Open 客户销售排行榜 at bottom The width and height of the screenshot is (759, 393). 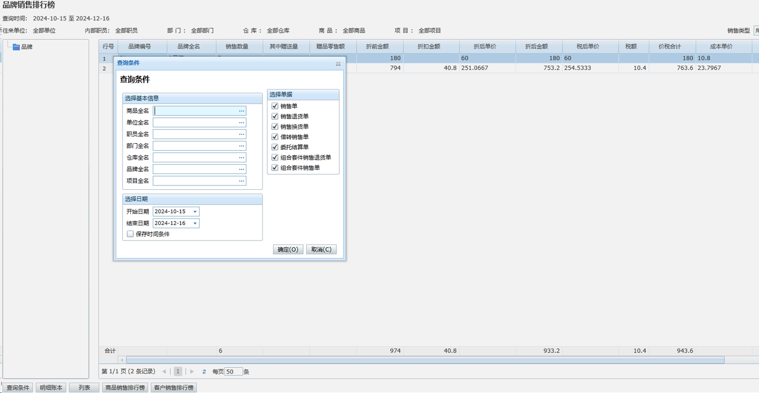[x=174, y=388]
